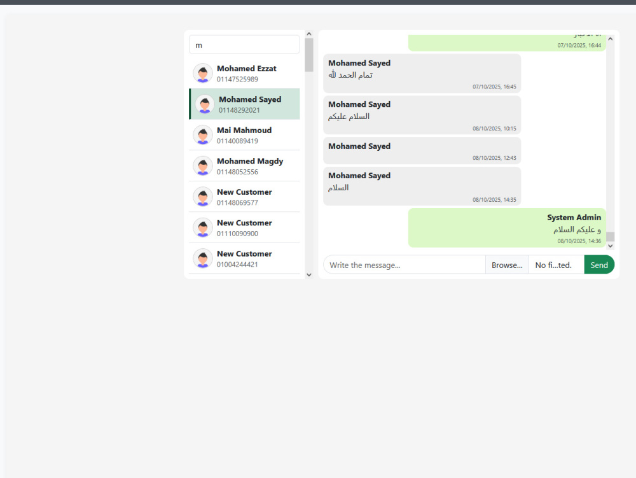636x478 pixels.
Task: Click the Browse... file button
Action: (x=507, y=265)
